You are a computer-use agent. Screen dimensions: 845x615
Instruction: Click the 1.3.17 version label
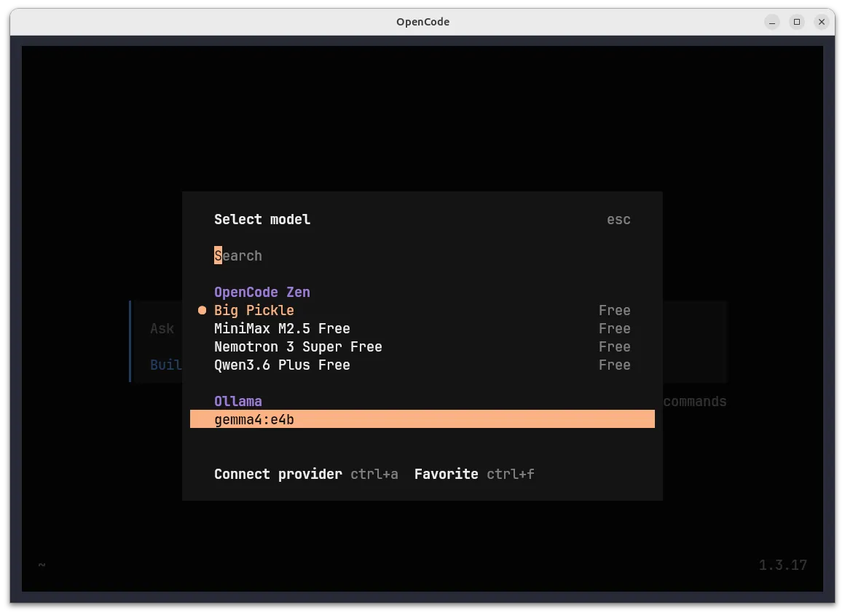tap(782, 565)
